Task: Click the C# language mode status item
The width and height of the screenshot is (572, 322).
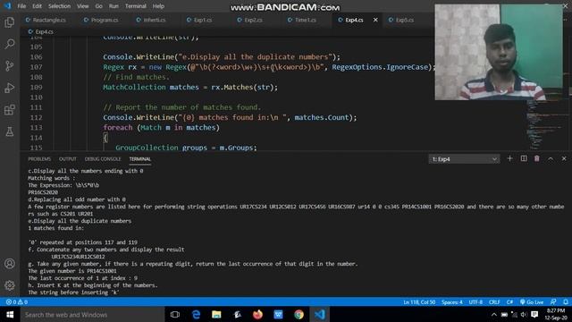Action: 509,302
